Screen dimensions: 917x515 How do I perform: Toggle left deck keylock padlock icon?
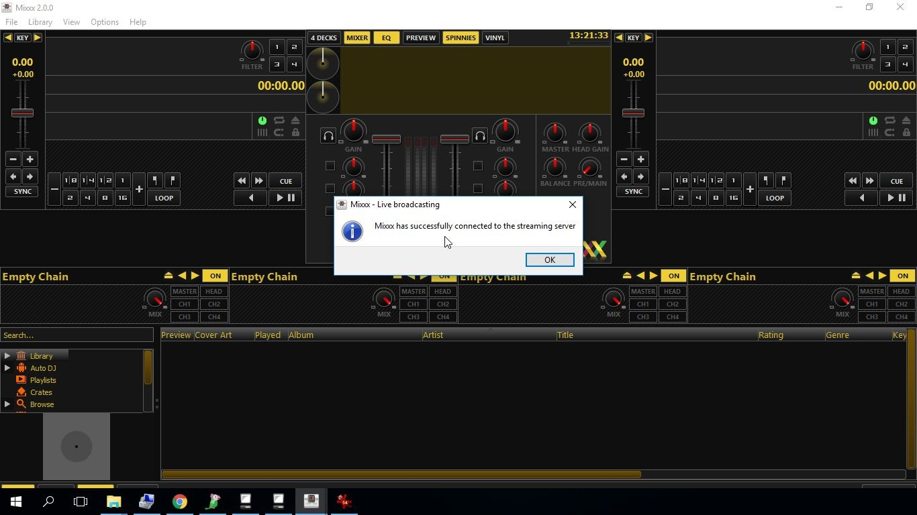click(x=295, y=133)
